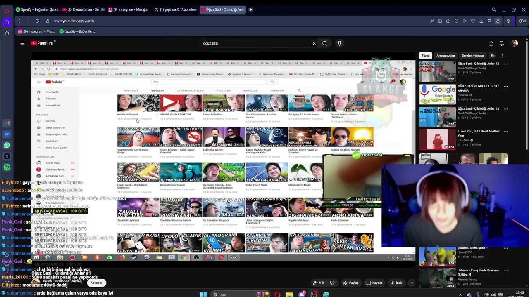Dislike the video
The height and width of the screenshot is (297, 529).
[332, 283]
